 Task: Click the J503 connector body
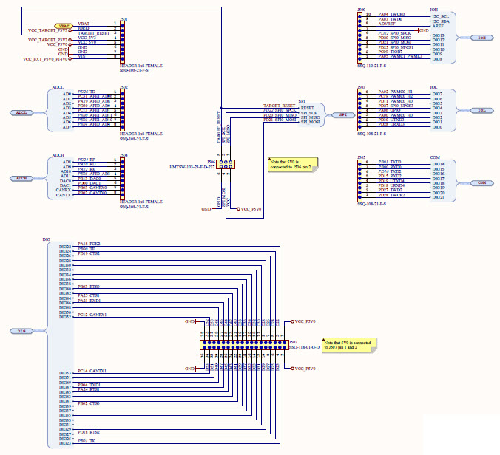click(360, 109)
